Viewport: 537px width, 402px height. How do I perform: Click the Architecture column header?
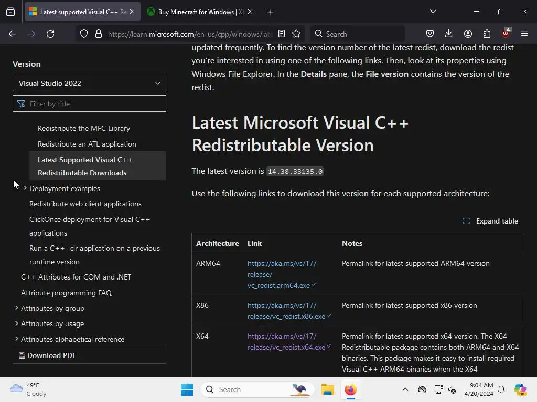coord(218,243)
